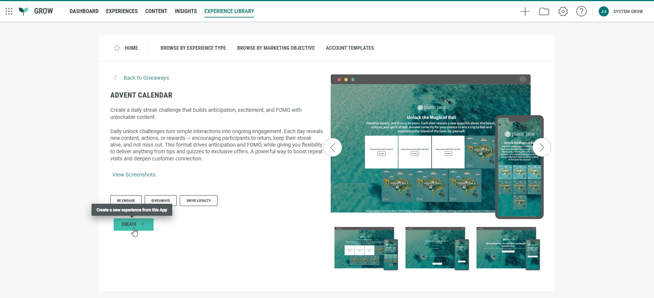This screenshot has height=298, width=654.
Task: Show next preview with right arrow
Action: point(542,147)
